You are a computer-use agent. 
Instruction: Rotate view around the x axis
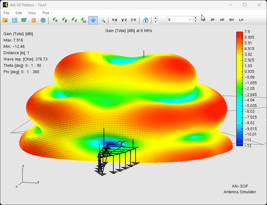pos(55,20)
